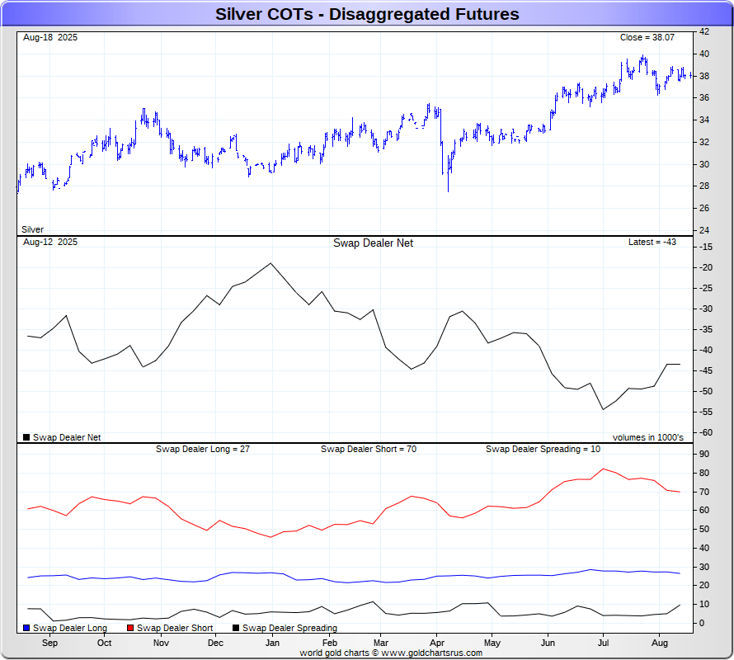Click the black Swap Dealer Net legend swatch
Screen dimensions: 734x660
[26, 437]
